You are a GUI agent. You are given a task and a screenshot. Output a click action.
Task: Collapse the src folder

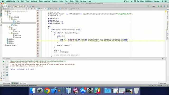(x=5, y=15)
